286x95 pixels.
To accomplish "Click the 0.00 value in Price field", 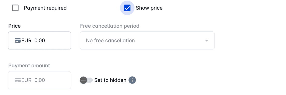I will coord(40,40).
